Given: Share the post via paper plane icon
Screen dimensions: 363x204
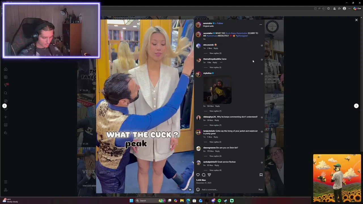Looking at the screenshot, I should (209, 175).
